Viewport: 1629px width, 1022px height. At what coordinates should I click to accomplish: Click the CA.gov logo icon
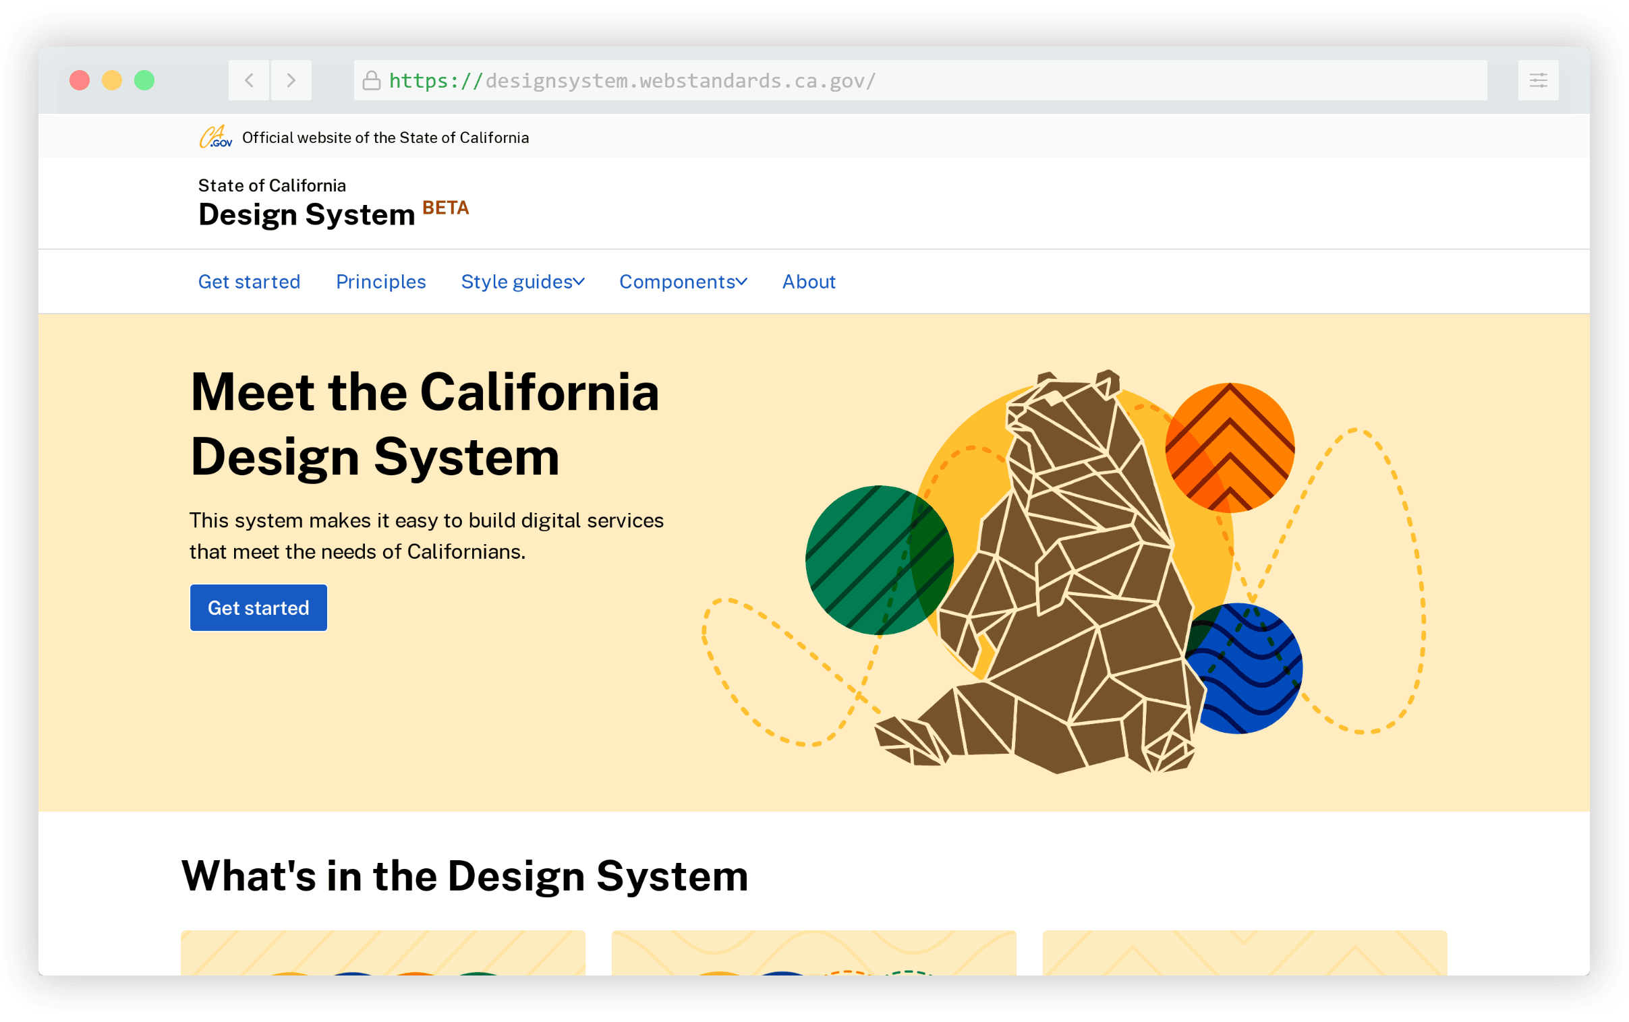(215, 138)
